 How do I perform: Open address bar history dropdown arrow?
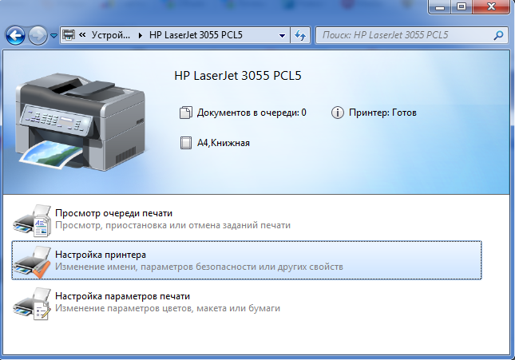point(282,35)
